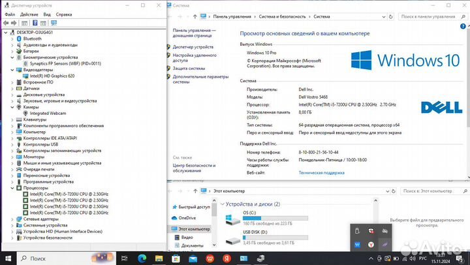Expand the Сетевые адаптеры category

pyautogui.click(x=12, y=219)
